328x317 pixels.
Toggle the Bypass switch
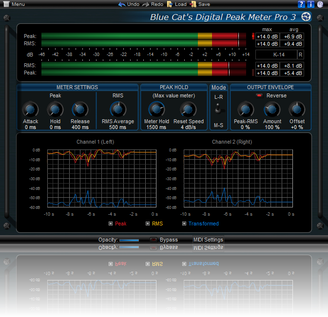pyautogui.click(x=154, y=240)
